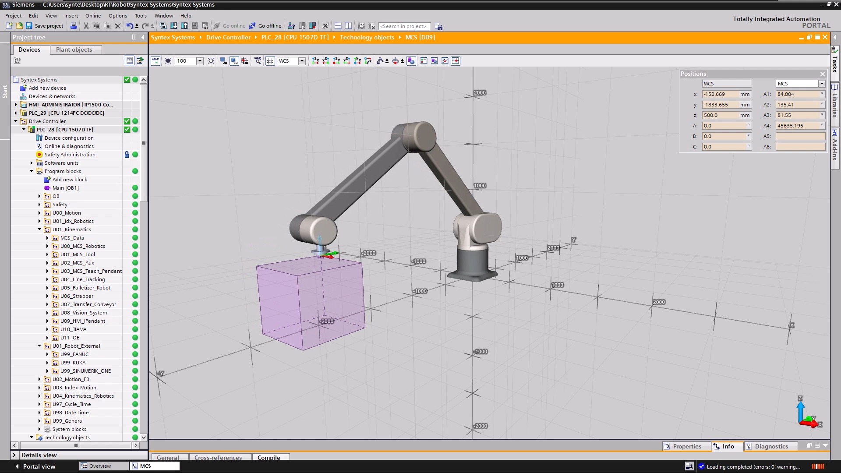Click the Undo arrow icon

[x=129, y=26]
